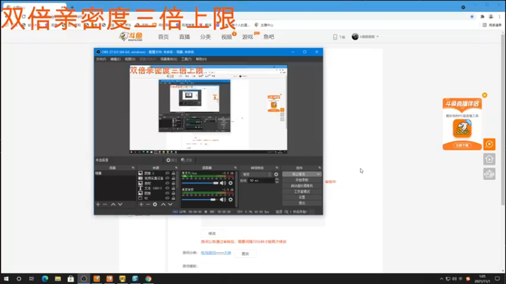The width and height of the screenshot is (506, 284).
Task: Toggle visibility of the bottom source in the list
Action: click(x=167, y=198)
